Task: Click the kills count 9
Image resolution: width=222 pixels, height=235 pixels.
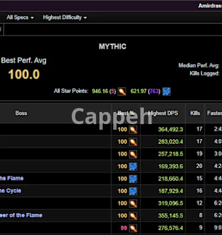Action: [201, 228]
